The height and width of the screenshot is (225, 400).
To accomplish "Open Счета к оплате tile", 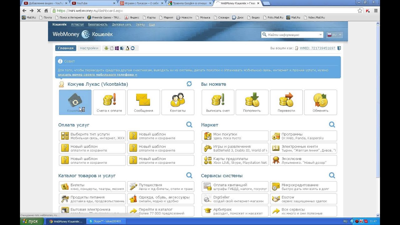I will [x=109, y=102].
